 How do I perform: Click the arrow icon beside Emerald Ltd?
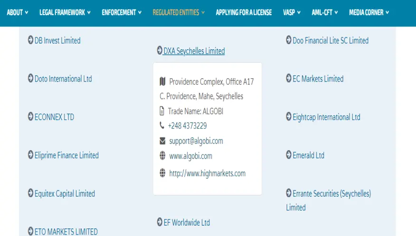(289, 154)
